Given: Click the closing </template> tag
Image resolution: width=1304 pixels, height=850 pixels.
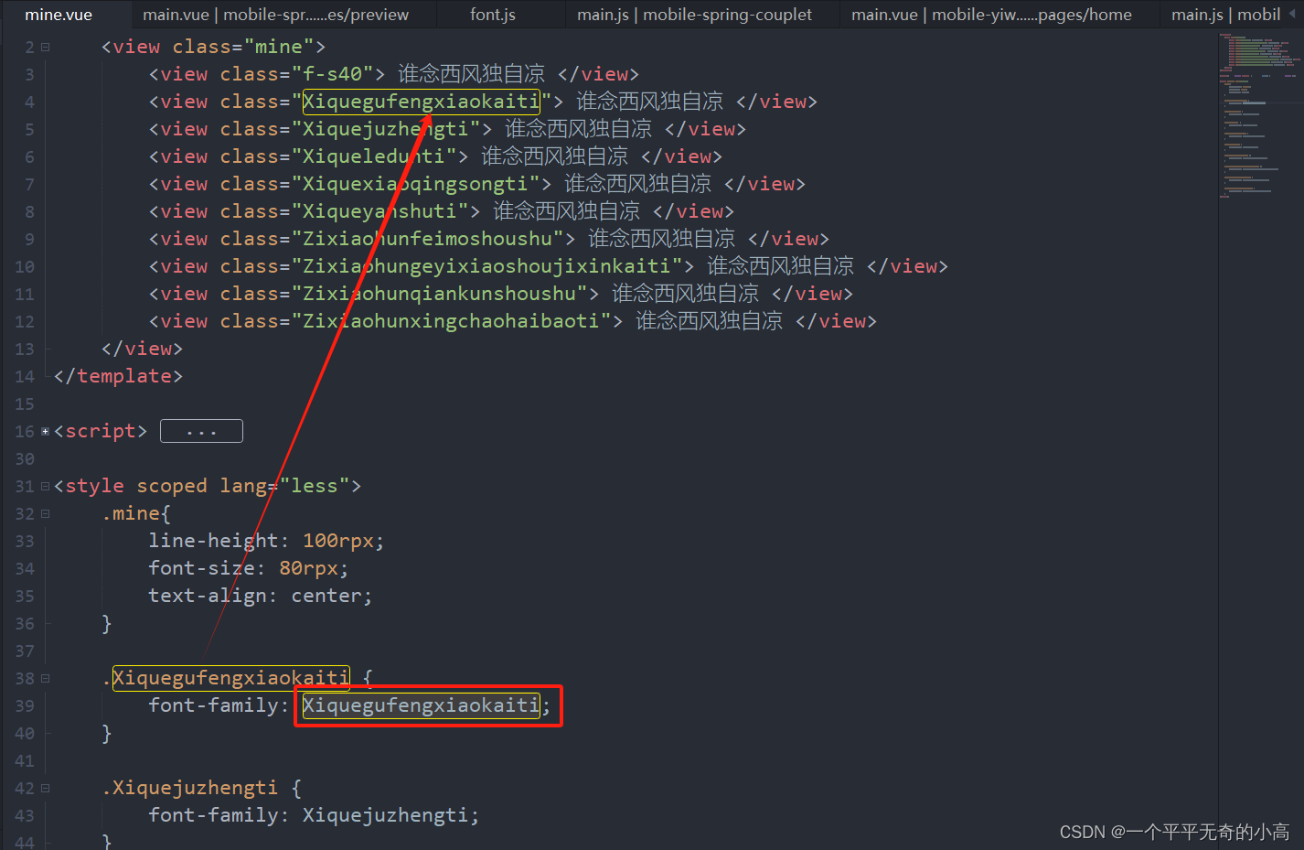Looking at the screenshot, I should tap(118, 376).
